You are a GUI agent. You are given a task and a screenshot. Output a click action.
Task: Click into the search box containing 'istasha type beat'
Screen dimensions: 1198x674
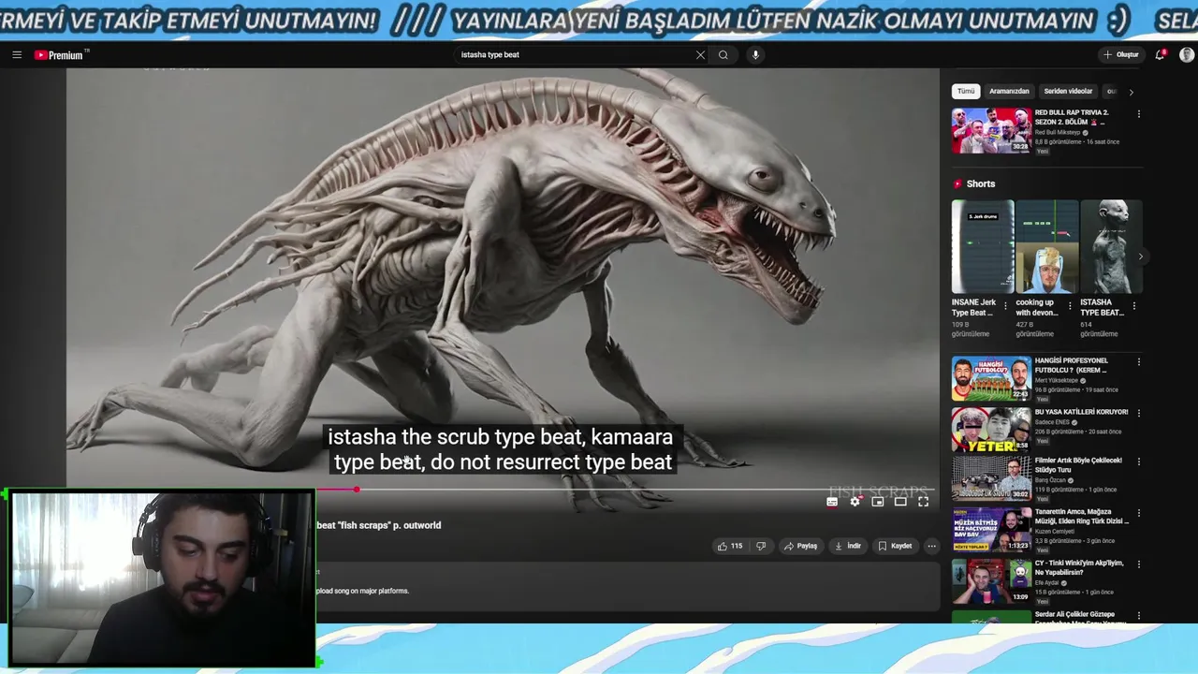coord(573,55)
